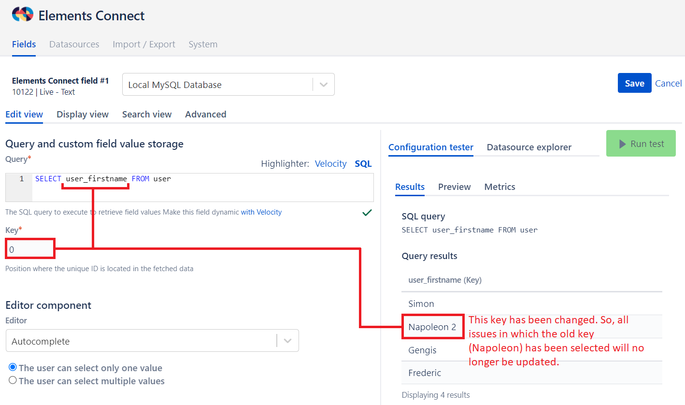
Task: Go to the System tab
Action: tap(202, 44)
